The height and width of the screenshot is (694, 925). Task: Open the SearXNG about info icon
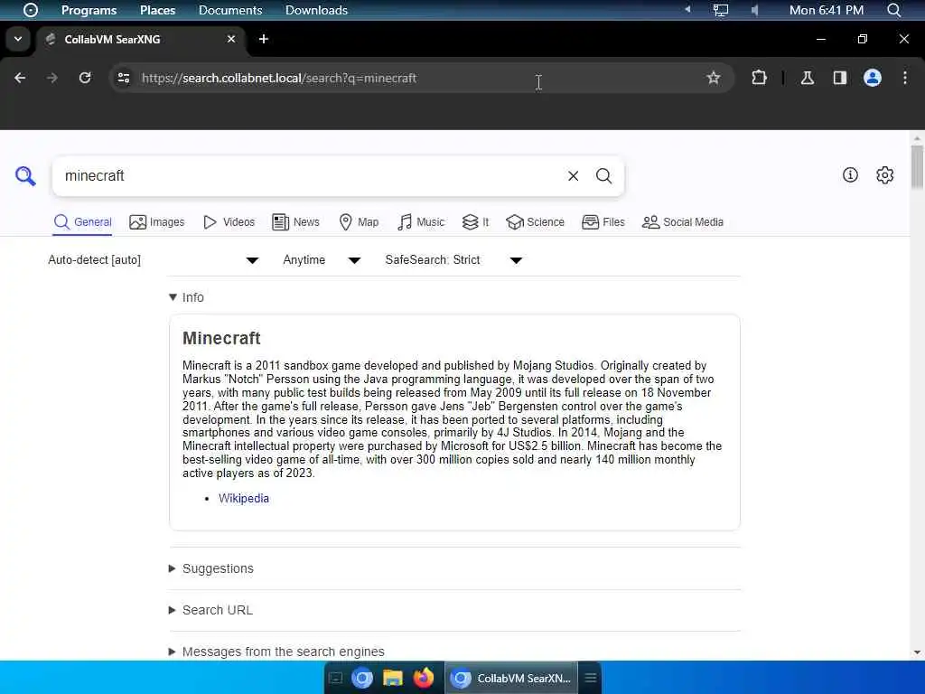point(850,174)
